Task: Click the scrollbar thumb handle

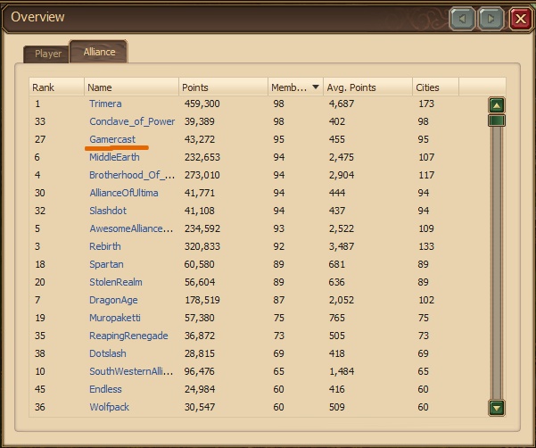Action: tap(497, 120)
